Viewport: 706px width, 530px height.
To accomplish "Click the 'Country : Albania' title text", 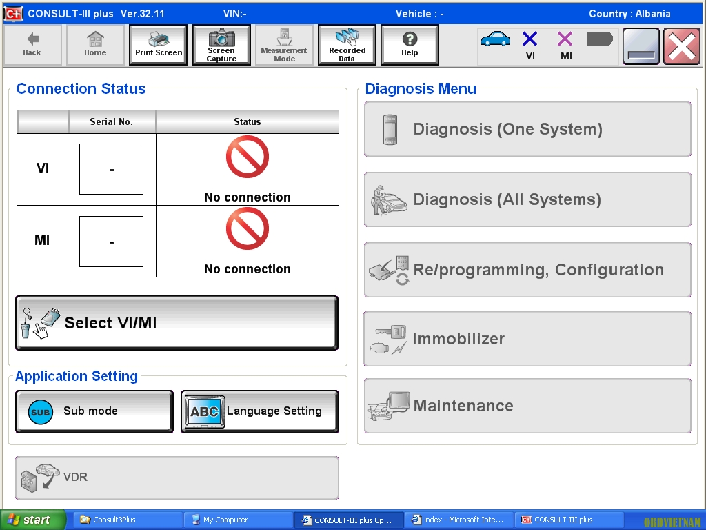I will click(x=629, y=14).
